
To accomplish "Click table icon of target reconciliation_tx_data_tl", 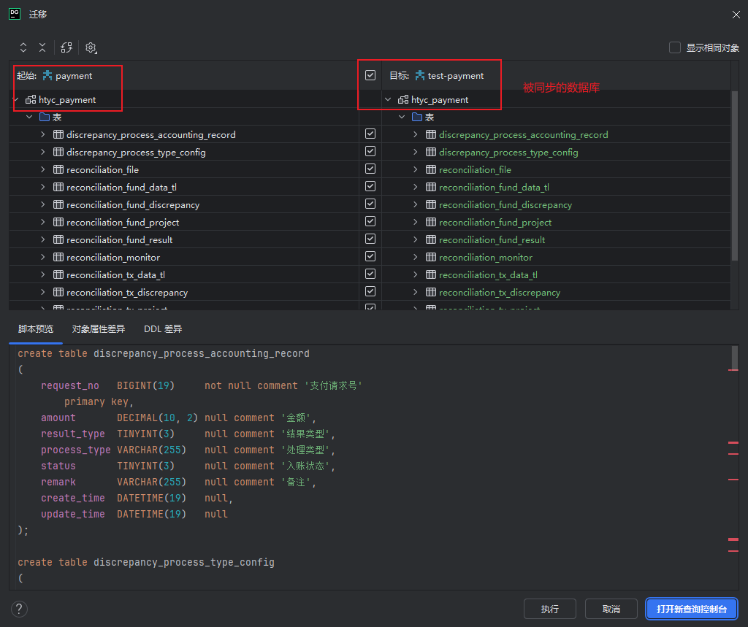I will (x=431, y=274).
